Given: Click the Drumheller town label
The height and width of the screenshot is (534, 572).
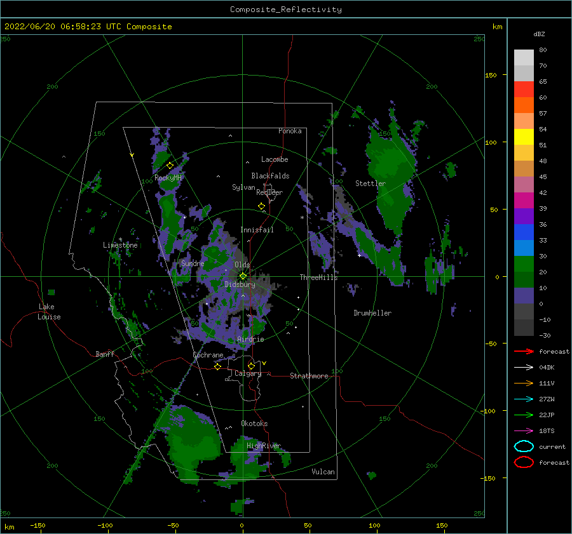Looking at the screenshot, I should coord(372,313).
